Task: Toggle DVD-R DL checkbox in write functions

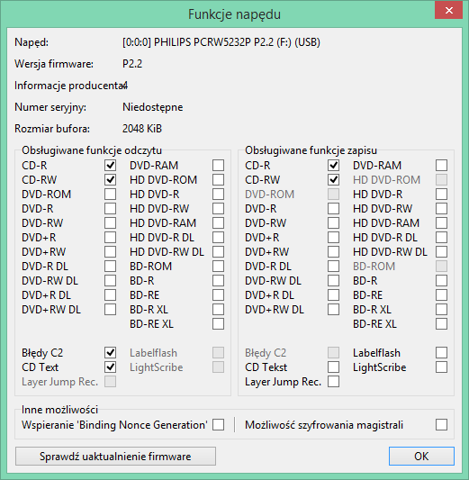Action: [333, 266]
